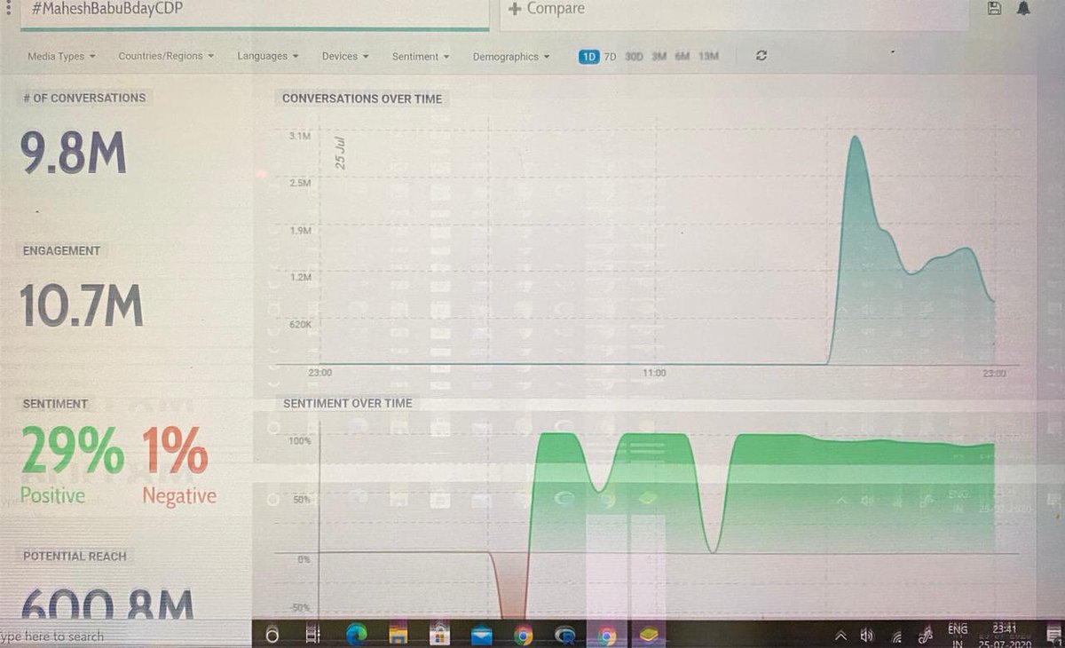Expand the Sentiment filter dropdown
This screenshot has height=648, width=1065.
point(421,56)
